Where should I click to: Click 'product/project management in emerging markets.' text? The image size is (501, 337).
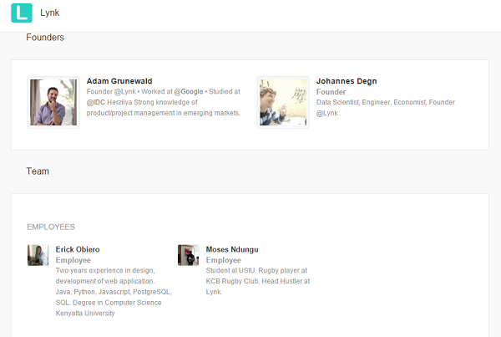pyautogui.click(x=164, y=113)
